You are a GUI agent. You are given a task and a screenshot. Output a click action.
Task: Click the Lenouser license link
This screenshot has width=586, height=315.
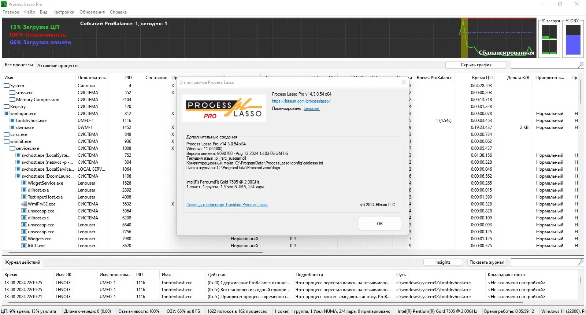pos(312,108)
